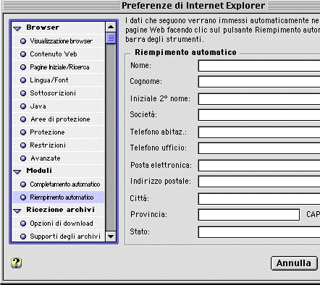Focus the Telefono abitaz. field

click(259, 132)
